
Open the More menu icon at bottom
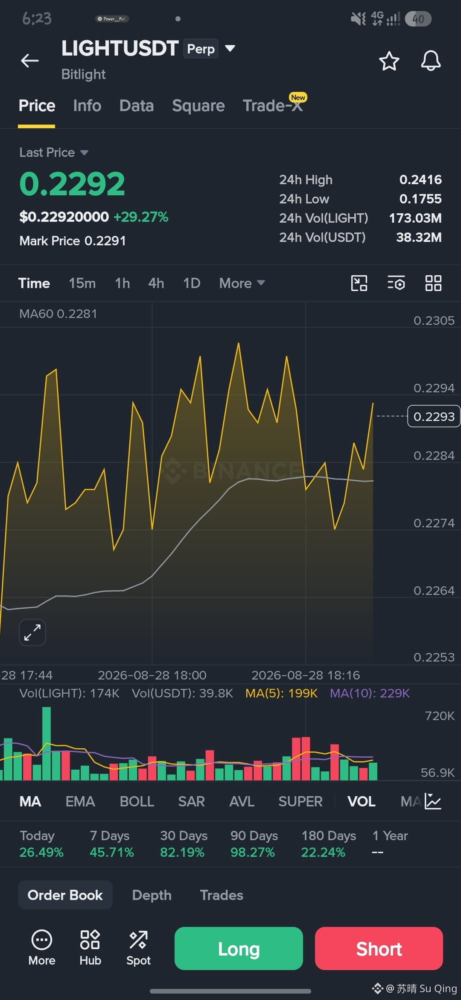click(42, 948)
